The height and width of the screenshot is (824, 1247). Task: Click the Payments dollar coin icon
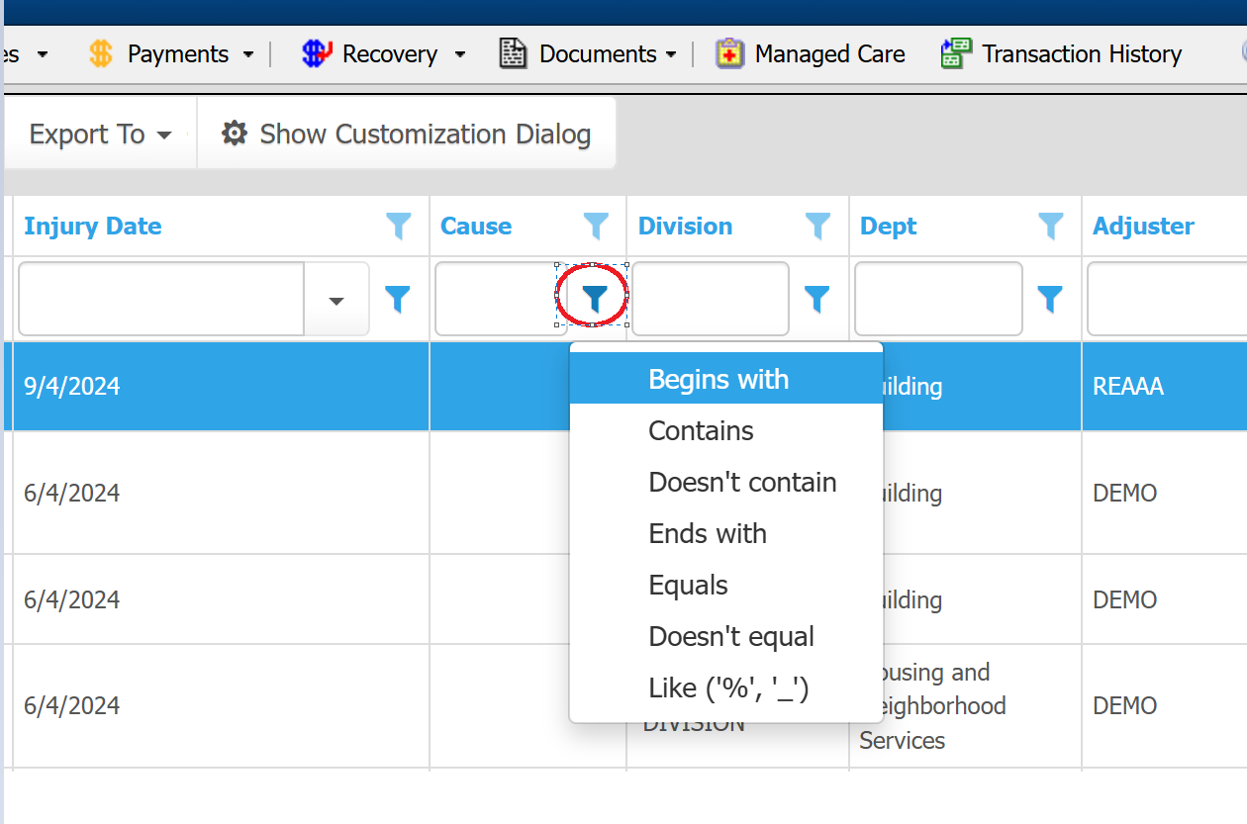pyautogui.click(x=100, y=53)
